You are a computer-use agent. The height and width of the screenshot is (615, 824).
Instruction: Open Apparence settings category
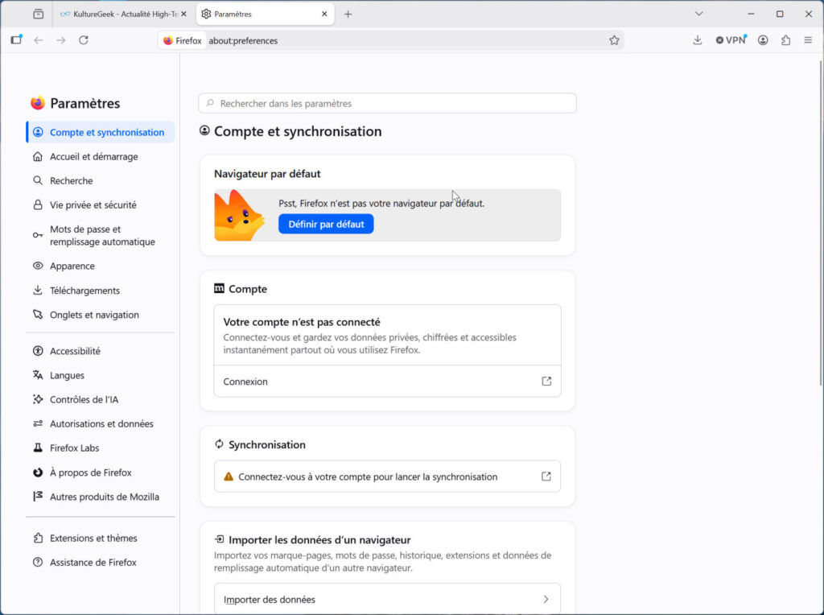101,266
